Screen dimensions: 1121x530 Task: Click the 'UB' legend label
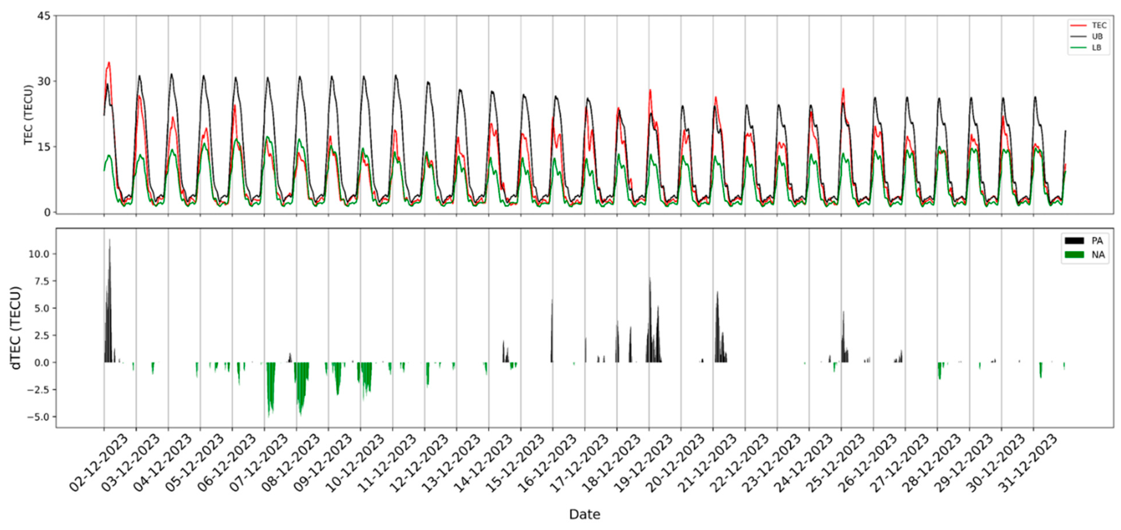pyautogui.click(x=1098, y=37)
